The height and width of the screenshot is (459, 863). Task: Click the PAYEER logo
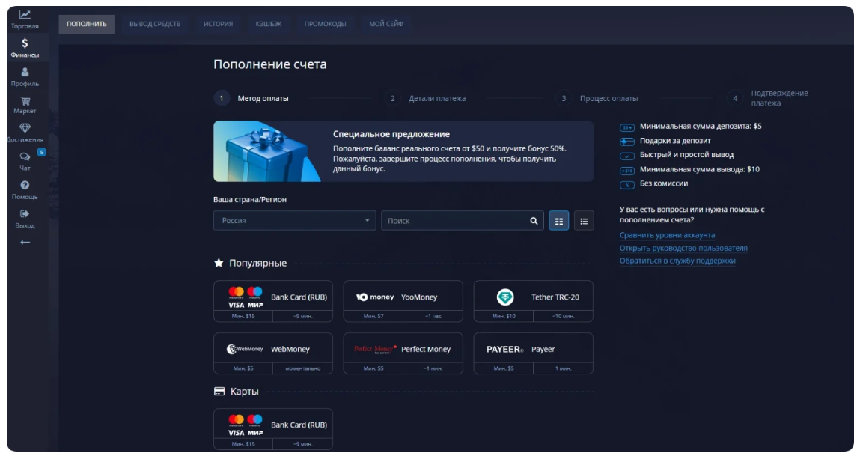(x=504, y=350)
